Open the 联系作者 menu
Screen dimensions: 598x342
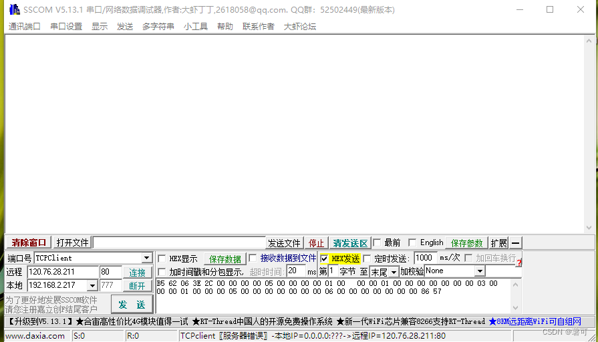258,26
